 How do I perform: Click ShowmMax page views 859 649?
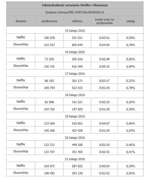click(77, 45)
